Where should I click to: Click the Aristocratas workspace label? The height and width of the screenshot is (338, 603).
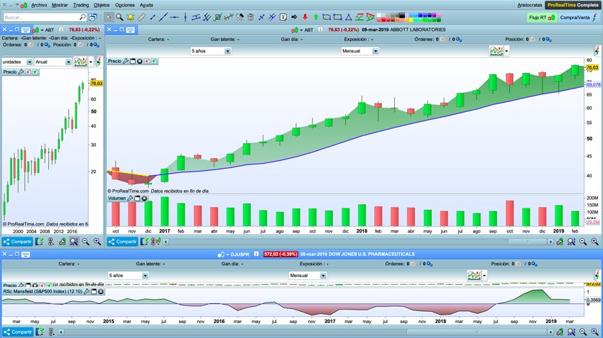coord(529,5)
